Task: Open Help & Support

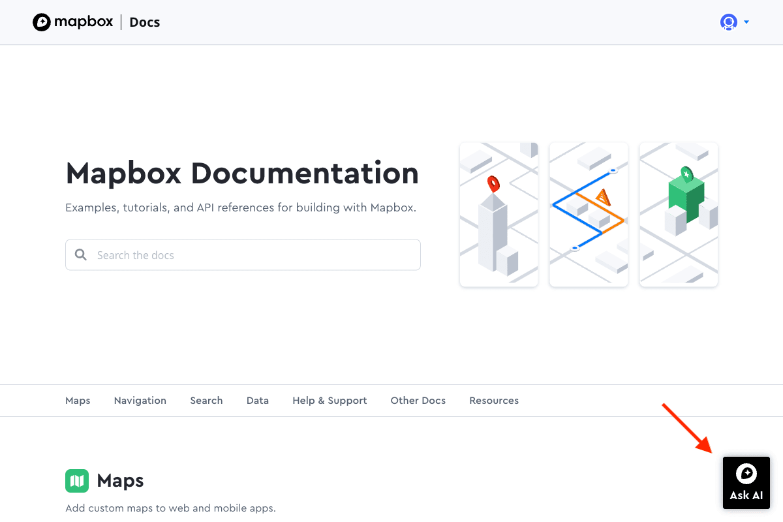Action: click(x=329, y=400)
